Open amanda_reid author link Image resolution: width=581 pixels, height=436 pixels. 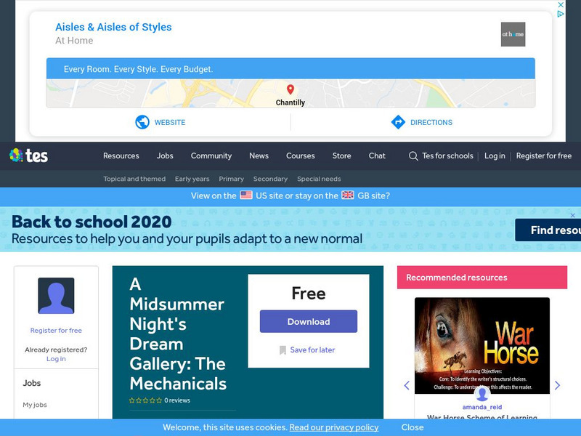(482, 407)
